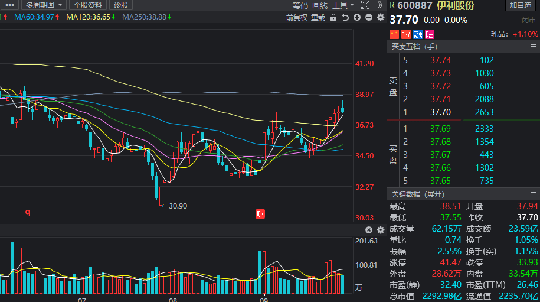The height and width of the screenshot is (302, 540).
Task: Expand the 工具 tools dropdown
Action: 343,5
